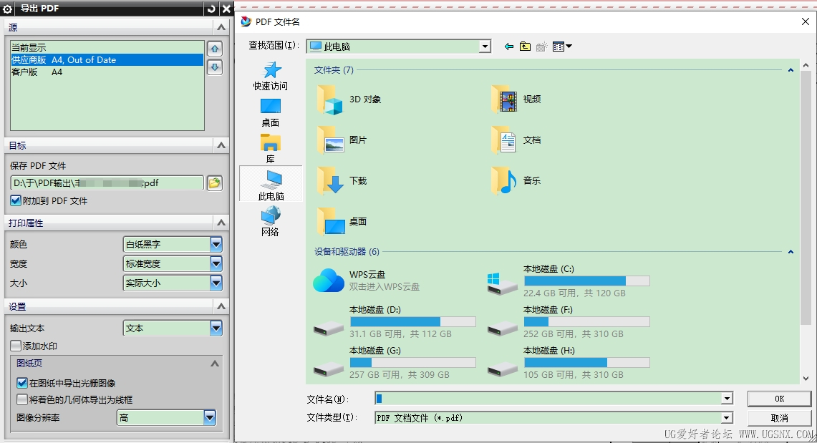Click the file list scroll down arrow
The height and width of the screenshot is (443, 817).
click(806, 379)
